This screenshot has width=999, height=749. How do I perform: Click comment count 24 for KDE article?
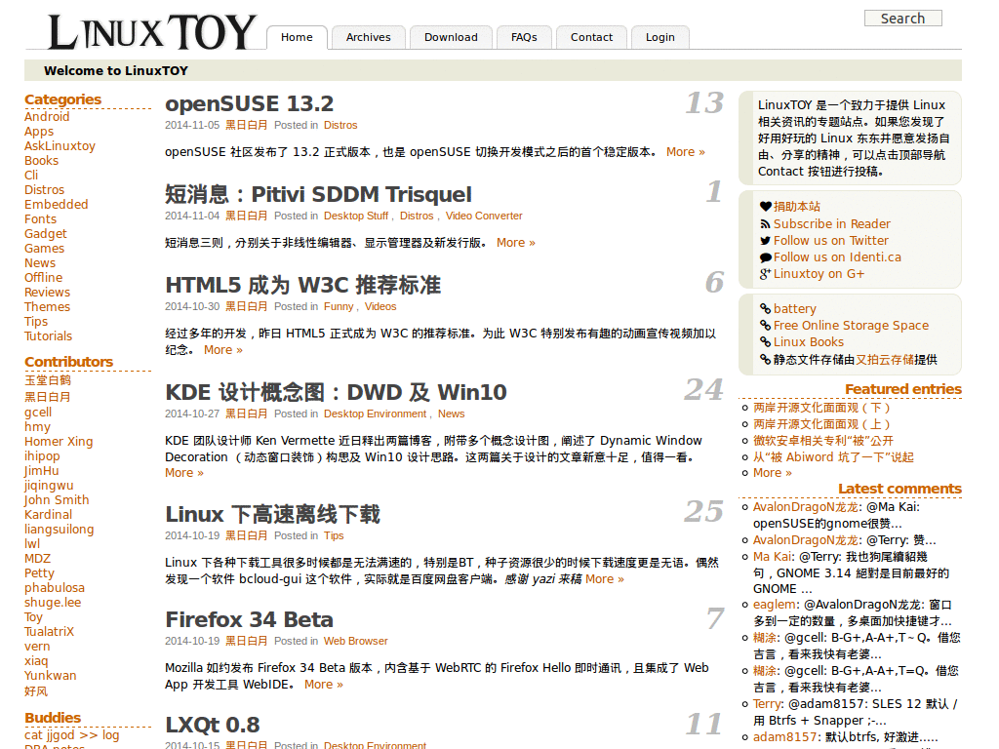704,390
